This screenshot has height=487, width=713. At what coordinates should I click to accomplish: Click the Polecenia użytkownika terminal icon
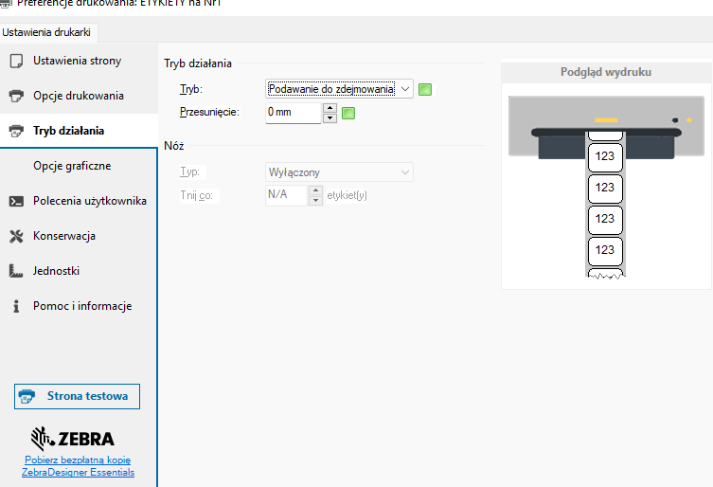[15, 201]
